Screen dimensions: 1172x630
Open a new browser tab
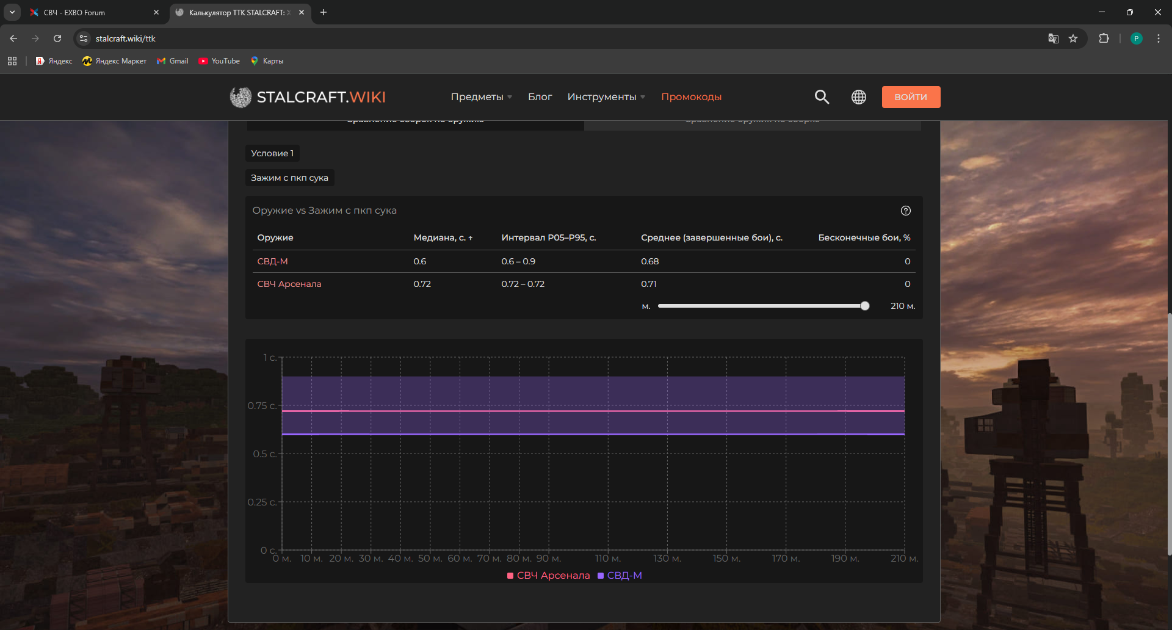tap(324, 12)
